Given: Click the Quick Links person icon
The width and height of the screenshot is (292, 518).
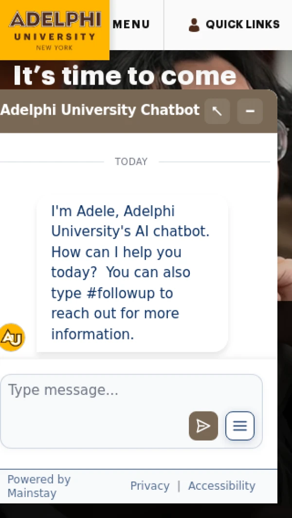Looking at the screenshot, I should 194,25.
